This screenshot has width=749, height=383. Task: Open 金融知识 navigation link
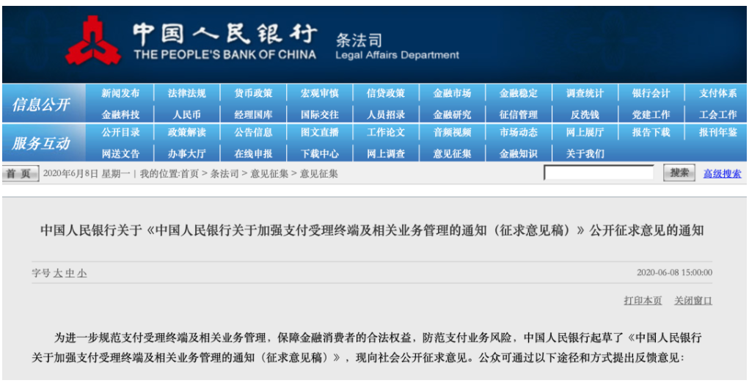[519, 154]
